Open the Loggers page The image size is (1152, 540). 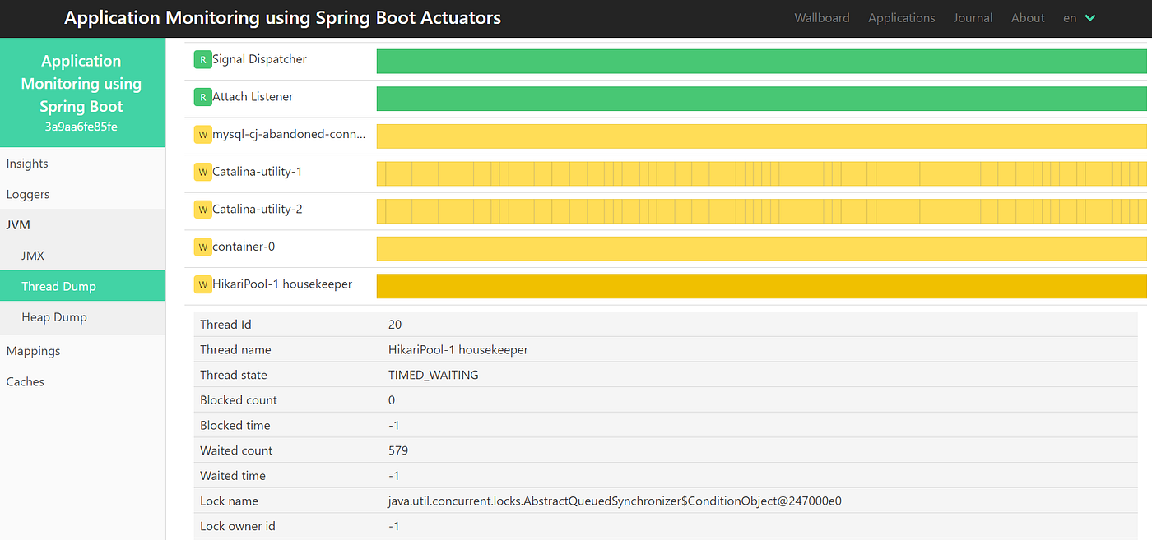click(28, 194)
